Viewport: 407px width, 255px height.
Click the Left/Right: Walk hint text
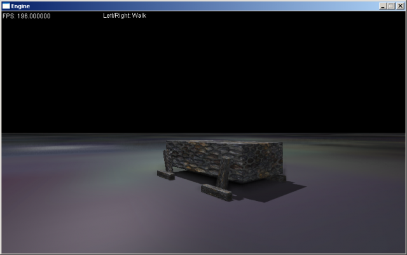click(x=125, y=15)
